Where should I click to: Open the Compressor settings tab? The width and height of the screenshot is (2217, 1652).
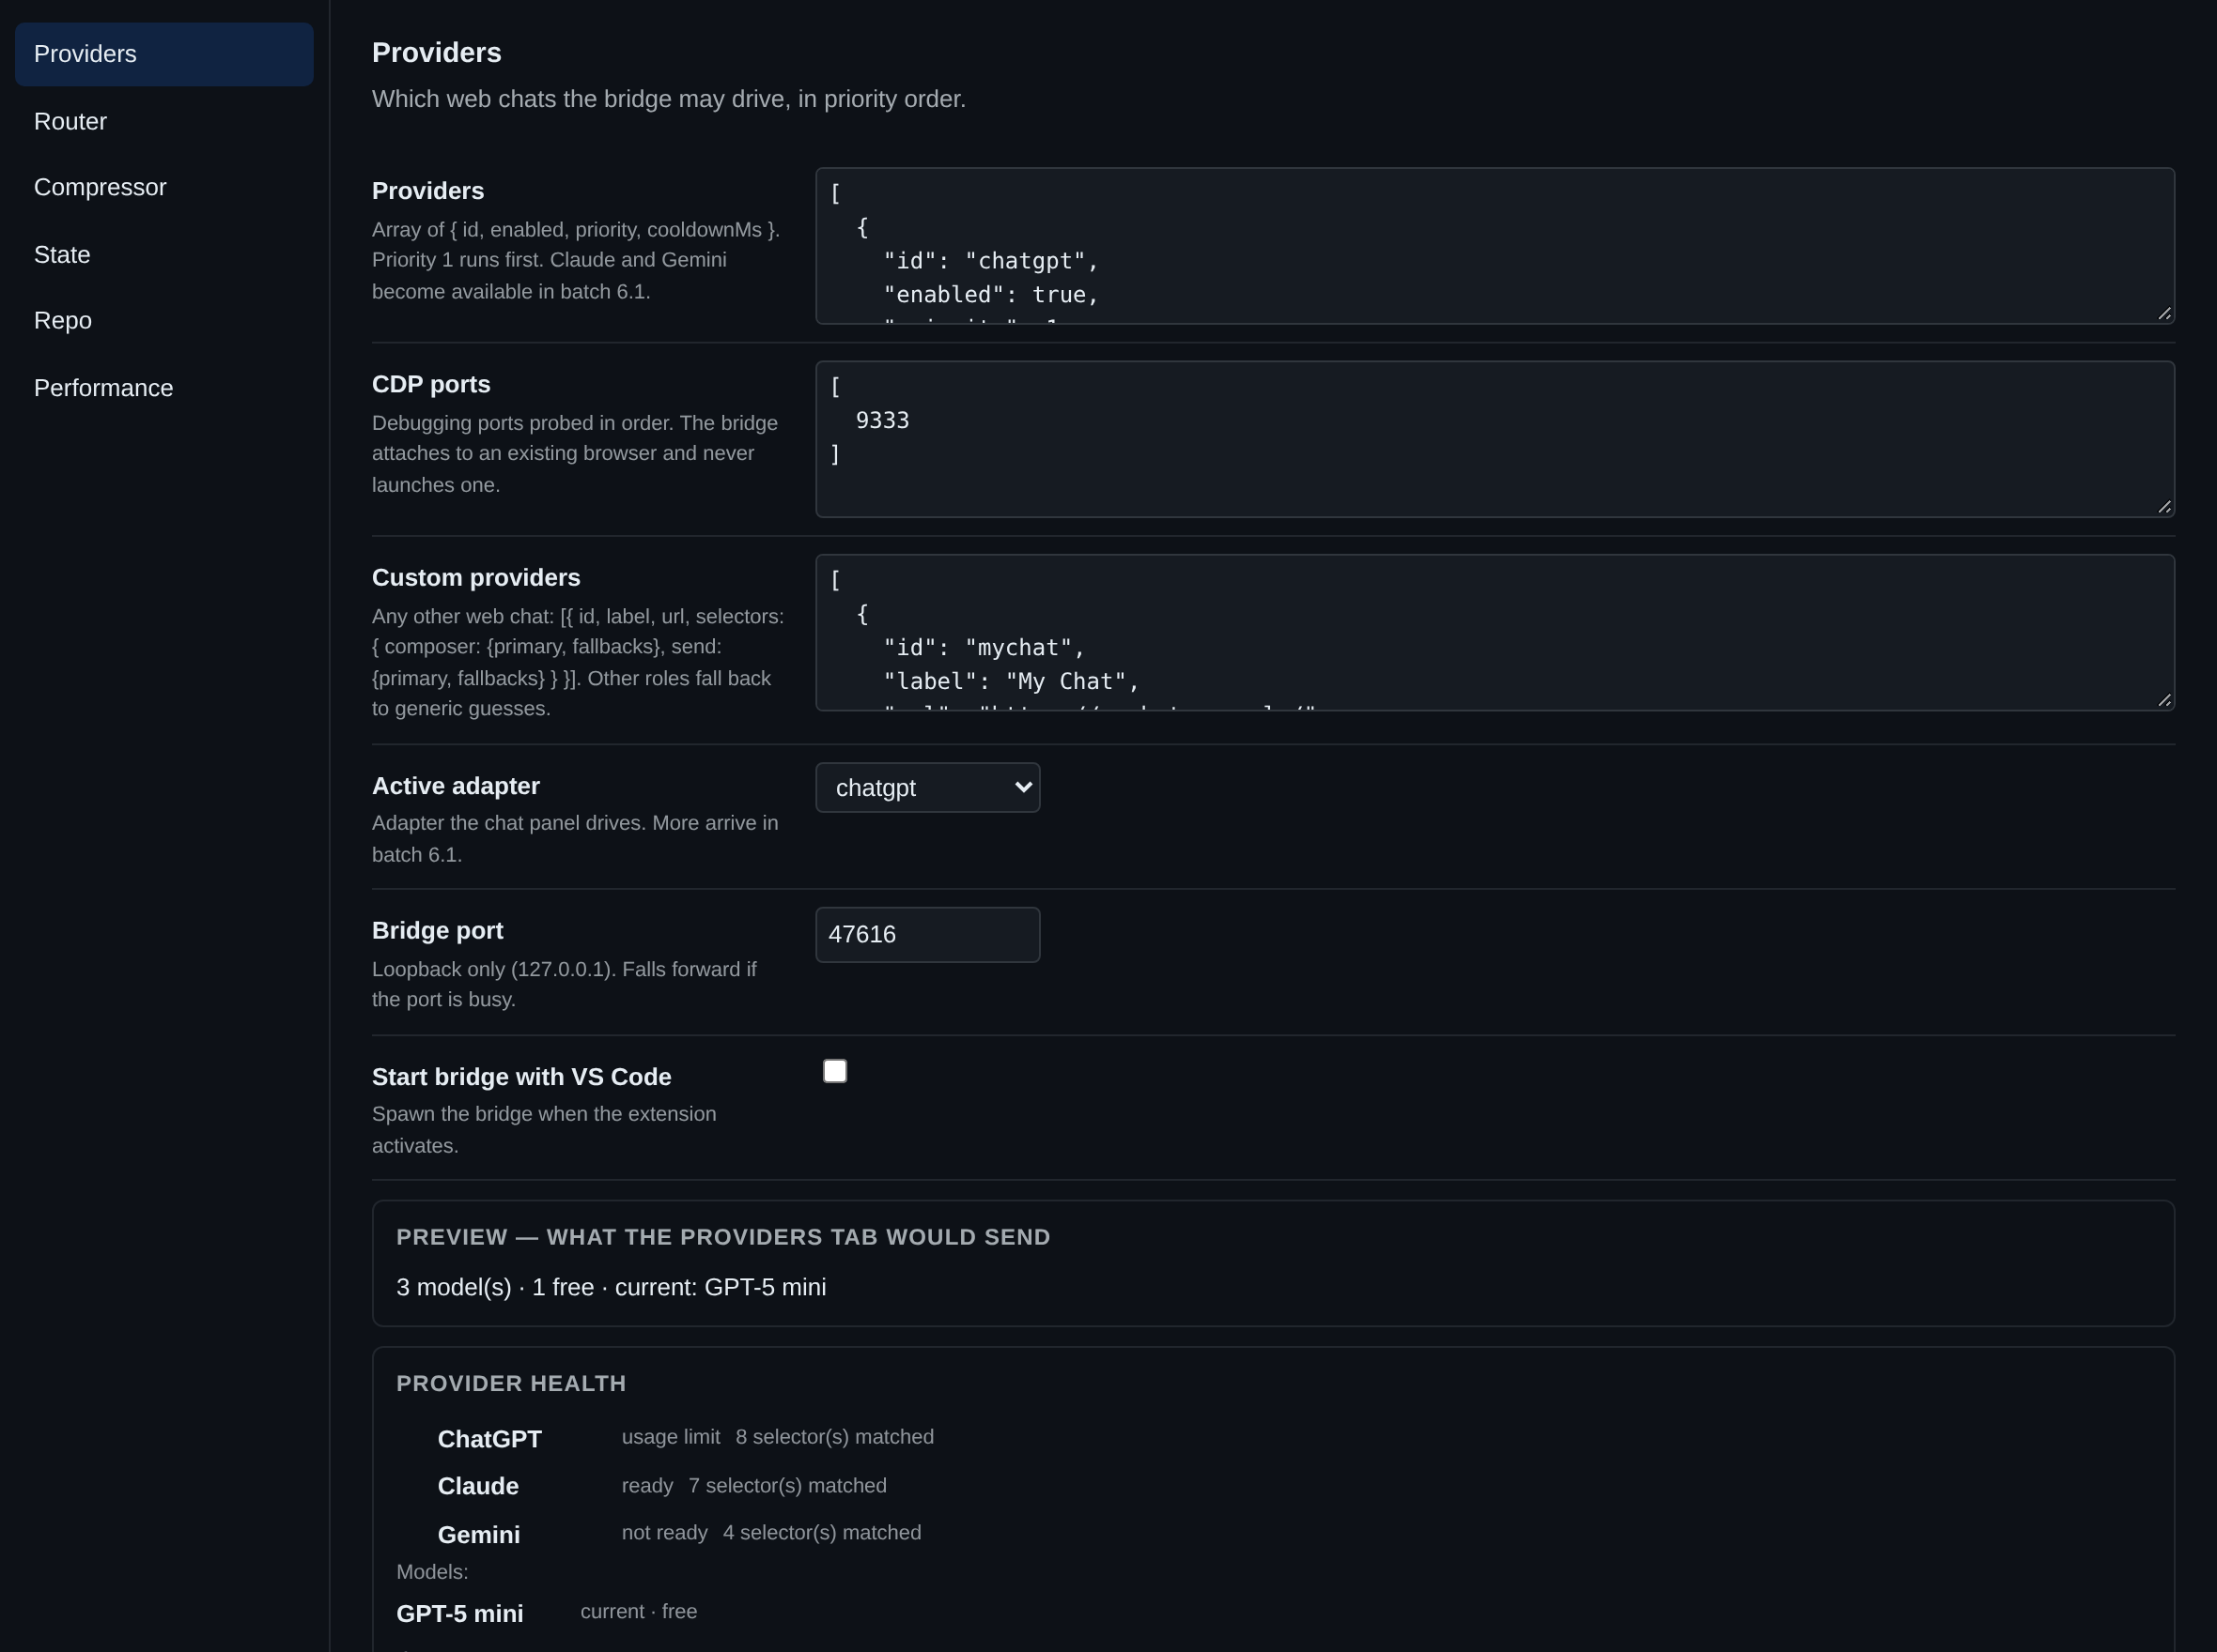pos(164,187)
